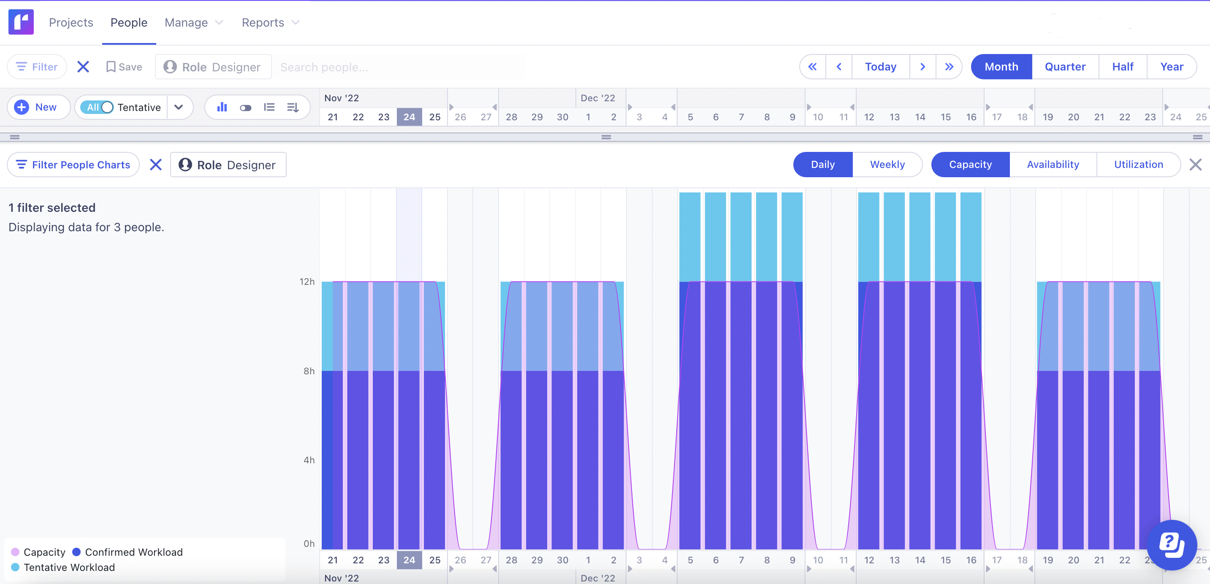Switch to the Projects tab
The height and width of the screenshot is (584, 1210).
tap(71, 22)
